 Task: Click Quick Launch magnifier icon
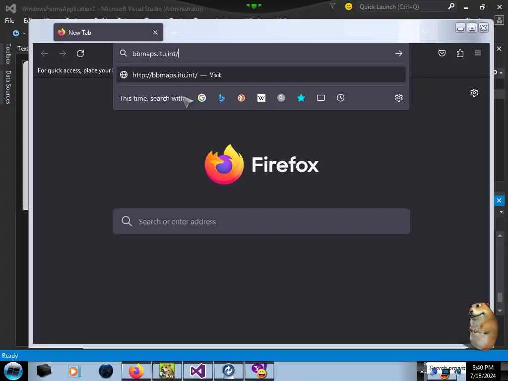[x=451, y=6]
